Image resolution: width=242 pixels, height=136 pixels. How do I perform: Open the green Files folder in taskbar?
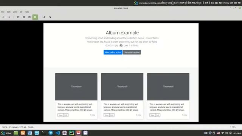pyautogui.click(x=16, y=133)
